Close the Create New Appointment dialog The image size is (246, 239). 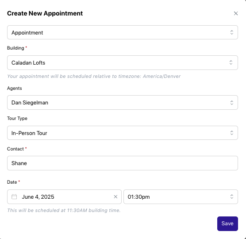pos(236,13)
